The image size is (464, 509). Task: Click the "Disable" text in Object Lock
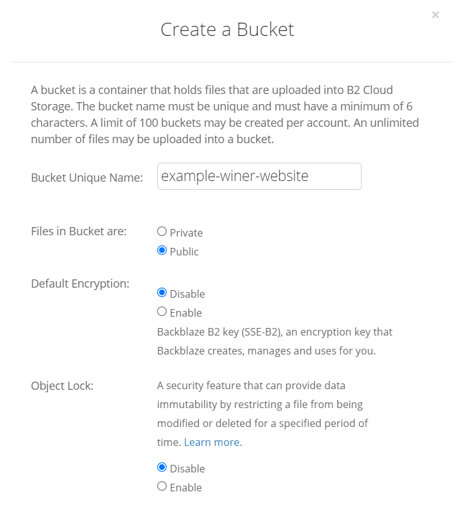tap(187, 469)
